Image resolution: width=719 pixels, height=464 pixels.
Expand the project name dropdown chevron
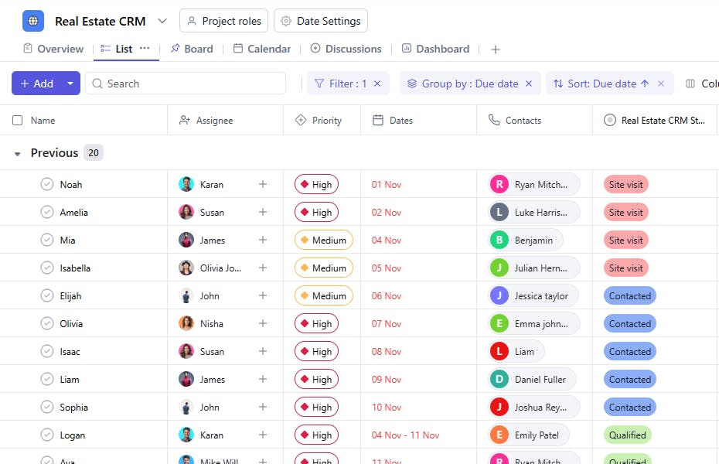[162, 21]
